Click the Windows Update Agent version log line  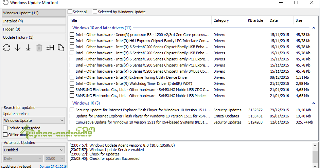click(x=122, y=145)
